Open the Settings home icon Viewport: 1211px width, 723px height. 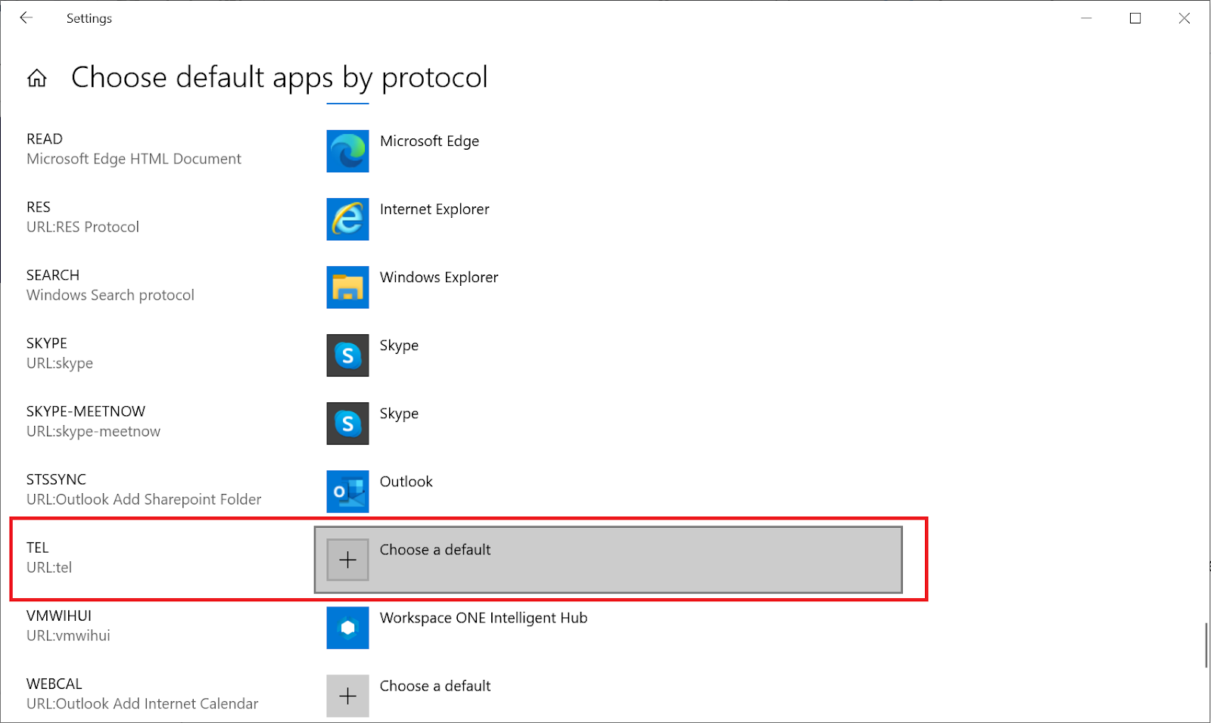click(37, 78)
